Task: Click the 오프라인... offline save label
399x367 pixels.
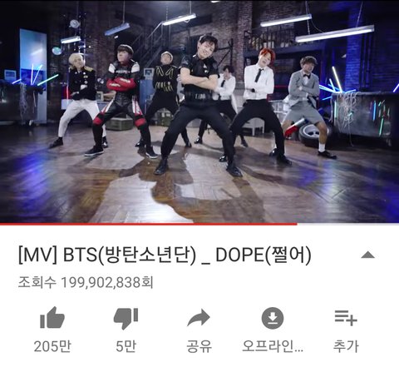Action: (273, 346)
